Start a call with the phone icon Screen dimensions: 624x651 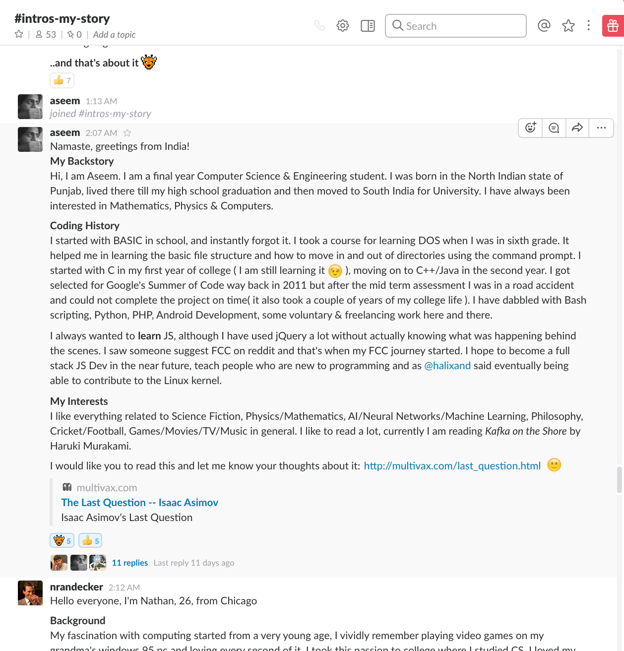(x=320, y=25)
